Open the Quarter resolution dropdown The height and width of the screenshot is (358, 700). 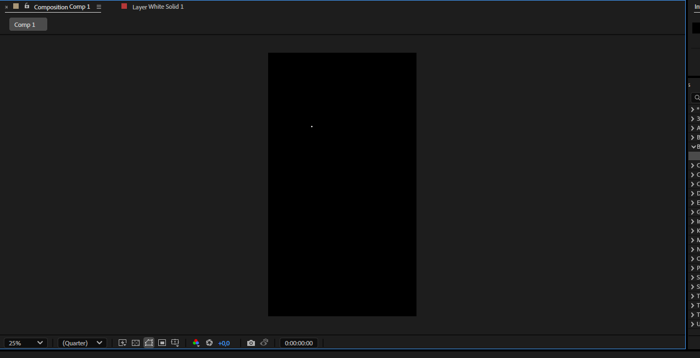tap(82, 343)
